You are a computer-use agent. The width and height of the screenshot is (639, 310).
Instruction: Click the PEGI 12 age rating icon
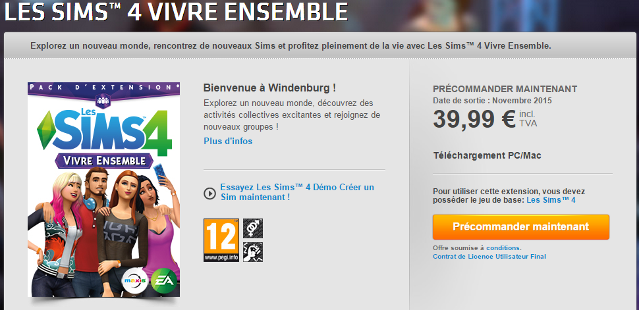click(221, 240)
